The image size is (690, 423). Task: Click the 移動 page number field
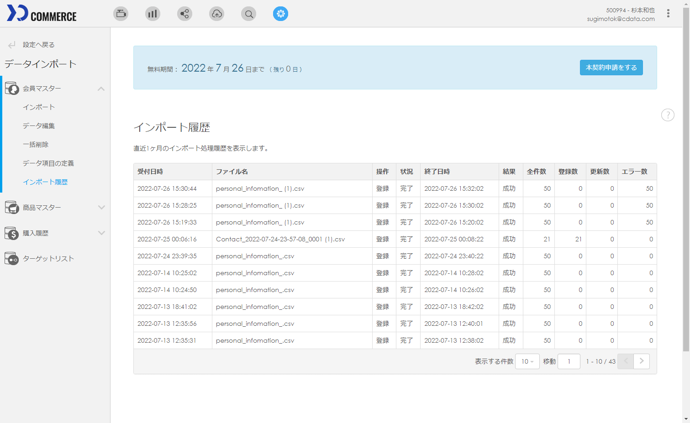pos(569,361)
